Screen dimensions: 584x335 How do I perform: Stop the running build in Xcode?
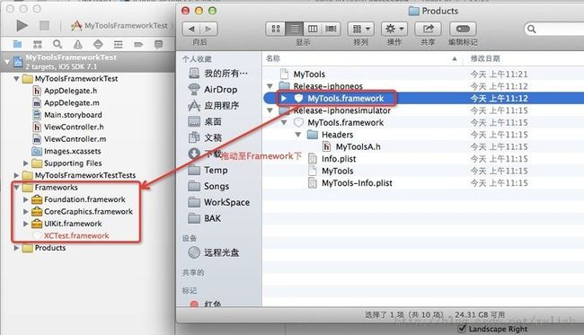click(44, 25)
